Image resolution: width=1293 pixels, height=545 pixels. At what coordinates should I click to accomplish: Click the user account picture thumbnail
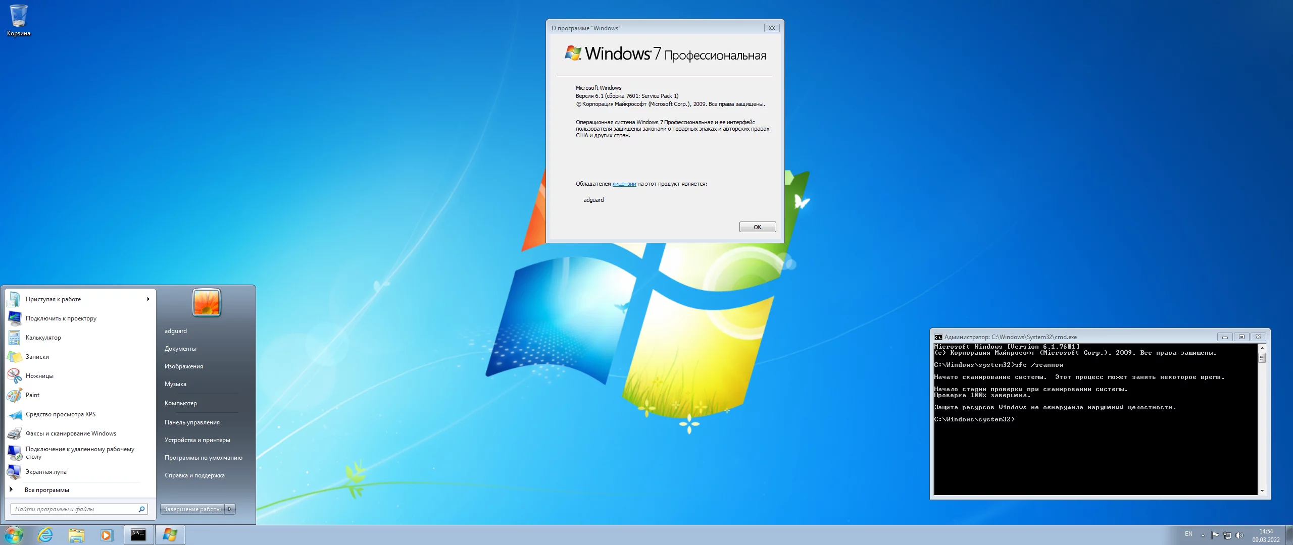point(207,302)
